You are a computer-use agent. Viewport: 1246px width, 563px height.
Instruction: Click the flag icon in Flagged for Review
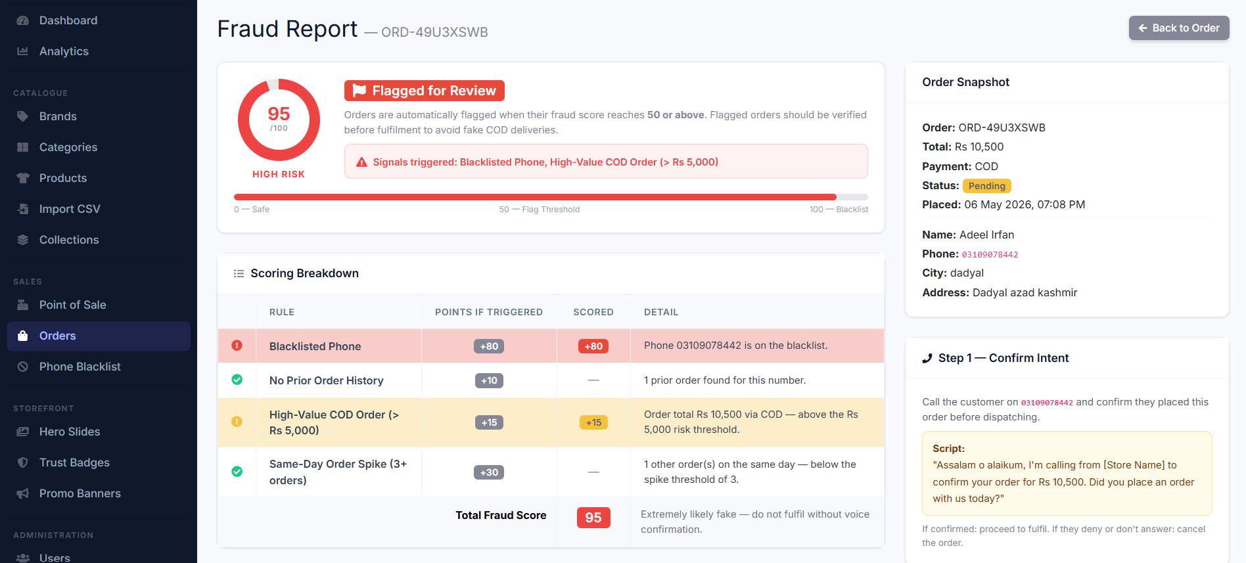359,91
